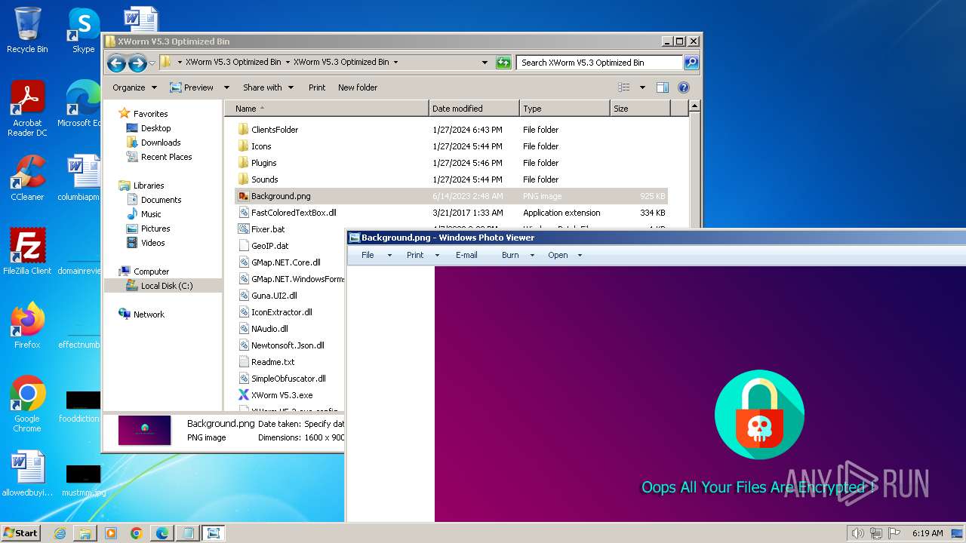Click the Background.png thumbnail in details pane

(x=145, y=430)
